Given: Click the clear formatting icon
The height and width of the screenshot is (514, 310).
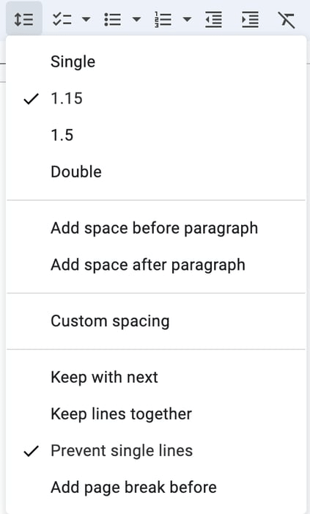Looking at the screenshot, I should 287,20.
